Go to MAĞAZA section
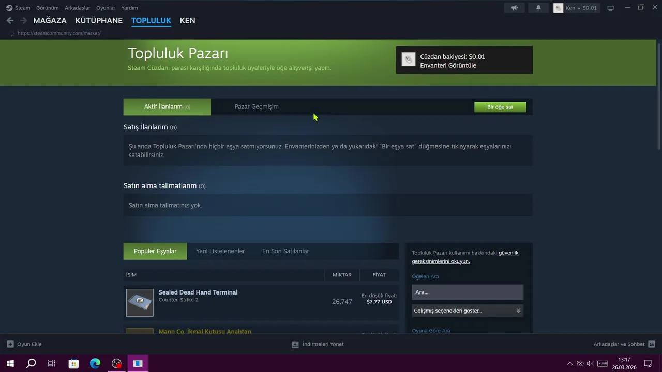Image resolution: width=662 pixels, height=372 pixels. coord(50,20)
